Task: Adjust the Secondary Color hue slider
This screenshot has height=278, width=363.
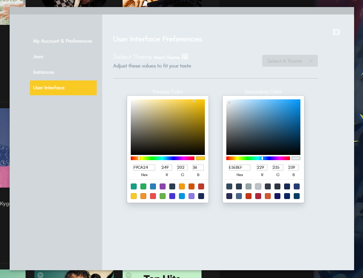Action: click(x=258, y=158)
